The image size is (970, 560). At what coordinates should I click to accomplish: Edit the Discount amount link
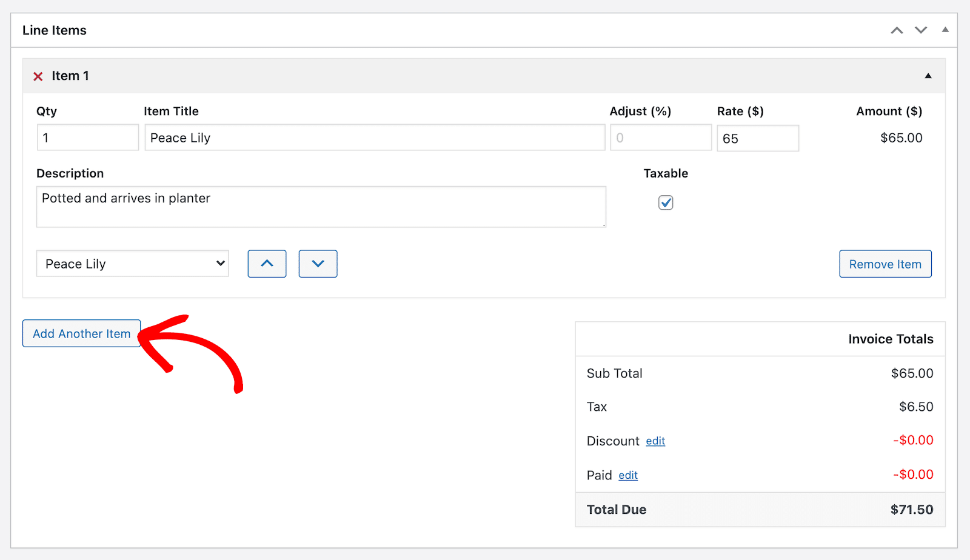coord(655,441)
